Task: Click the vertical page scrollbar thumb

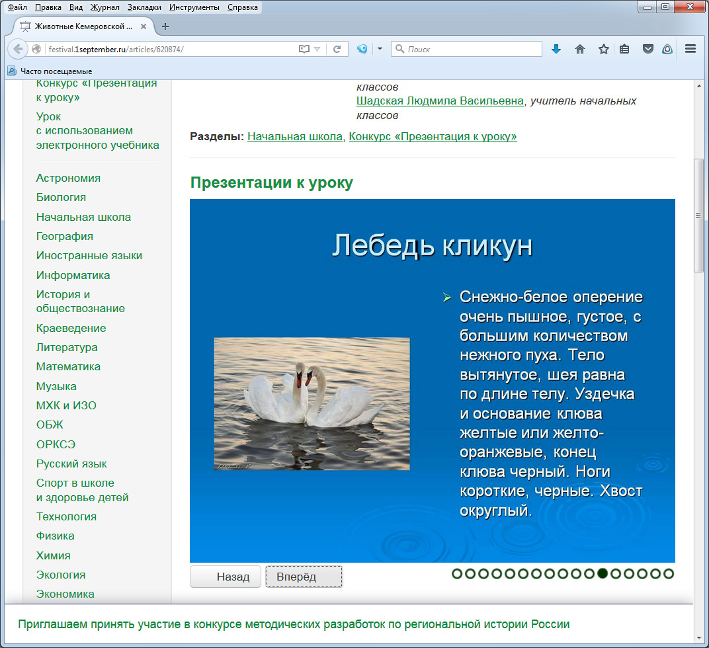Action: [698, 215]
